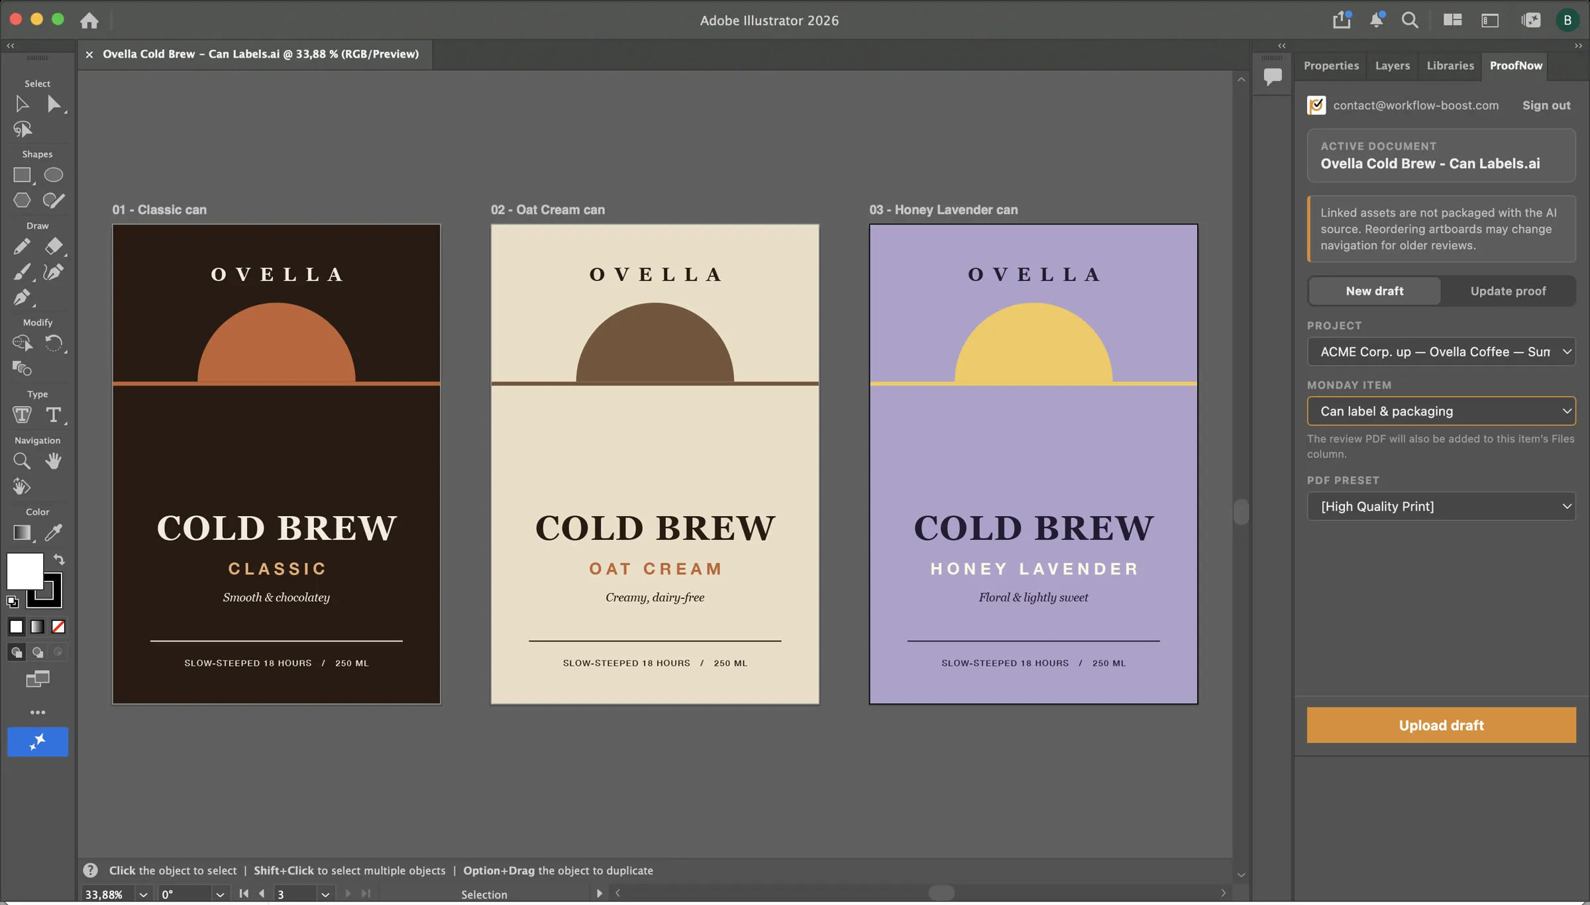Open the comments panel icon
1590x905 pixels.
pos(1273,76)
